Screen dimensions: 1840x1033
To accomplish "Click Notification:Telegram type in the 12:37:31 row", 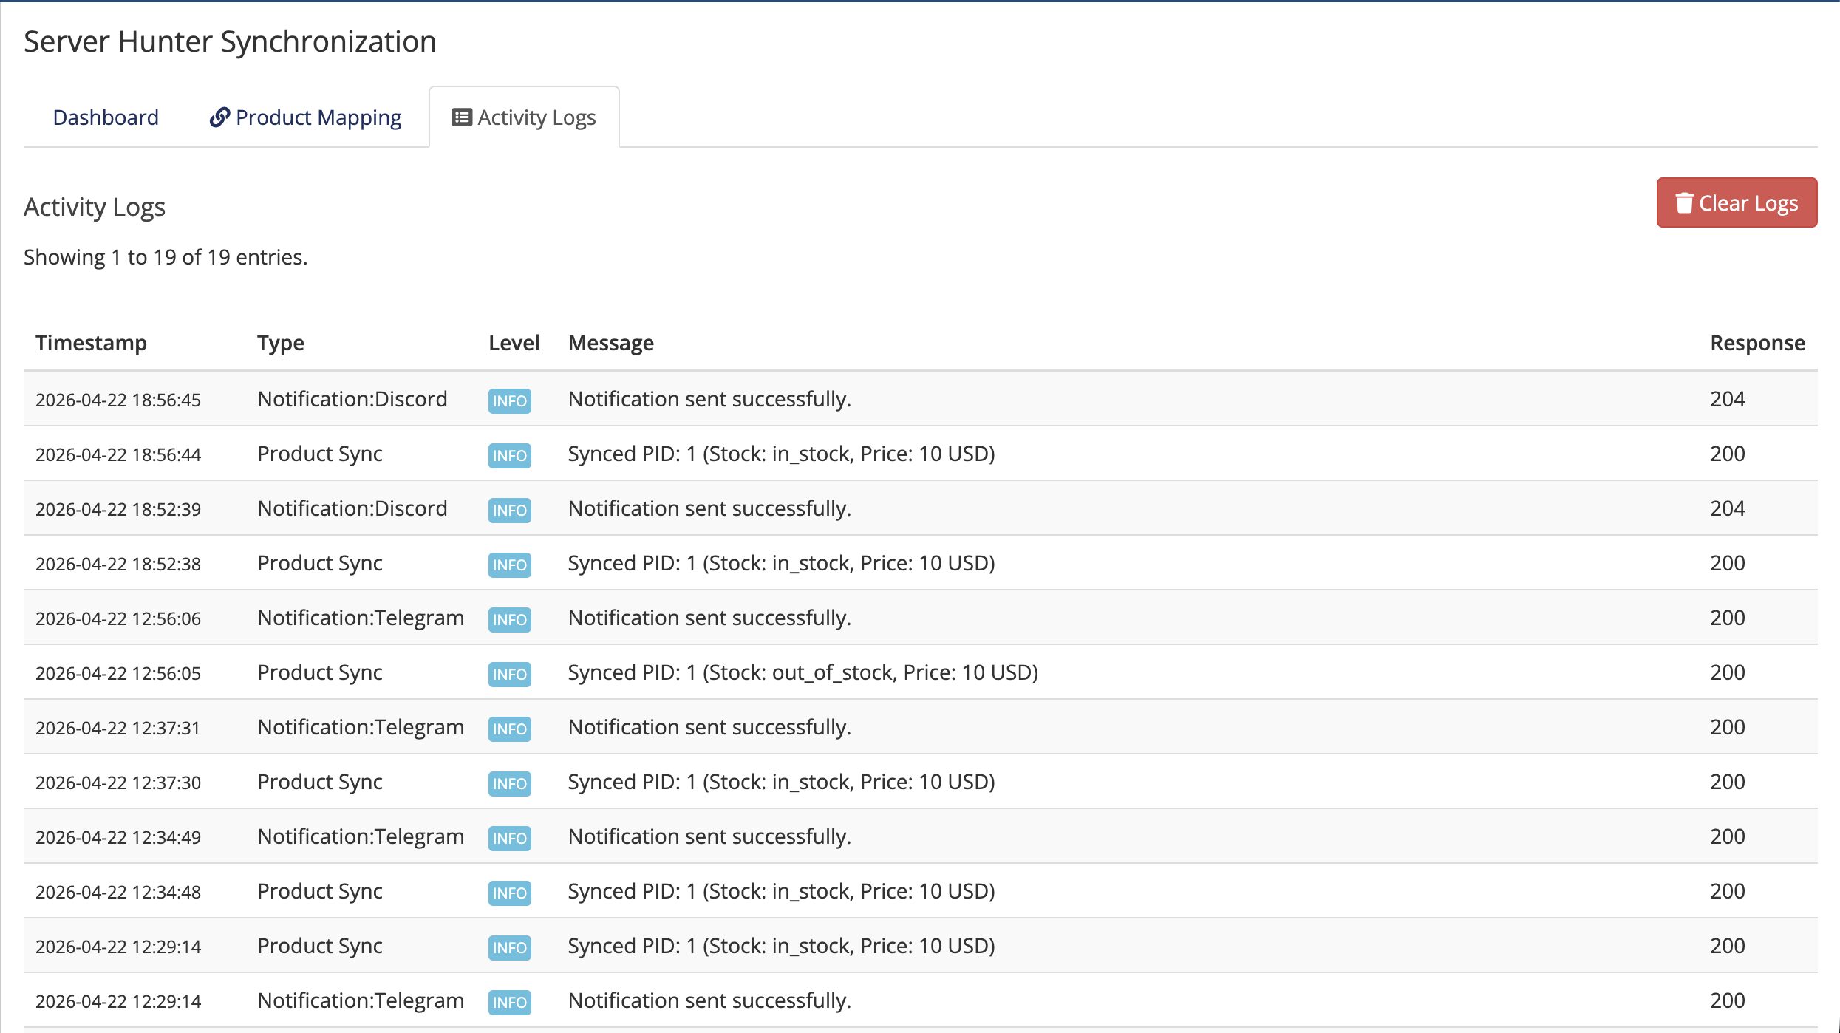I will pyautogui.click(x=361, y=727).
